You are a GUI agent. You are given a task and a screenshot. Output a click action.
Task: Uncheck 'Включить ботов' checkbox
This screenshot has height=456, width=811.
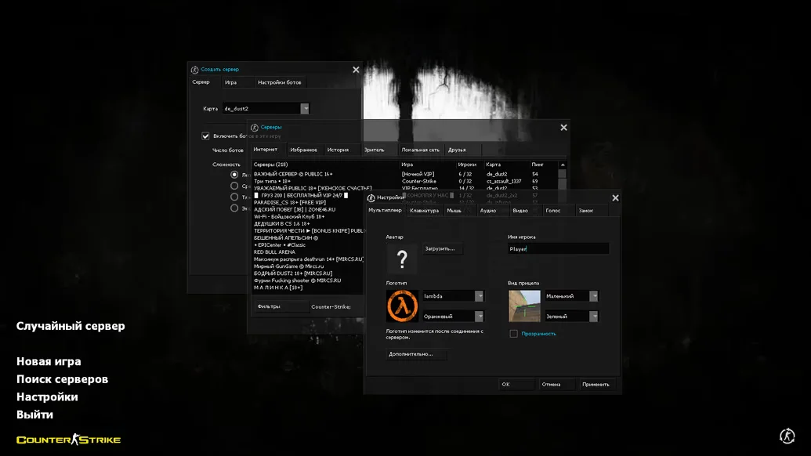tap(205, 136)
